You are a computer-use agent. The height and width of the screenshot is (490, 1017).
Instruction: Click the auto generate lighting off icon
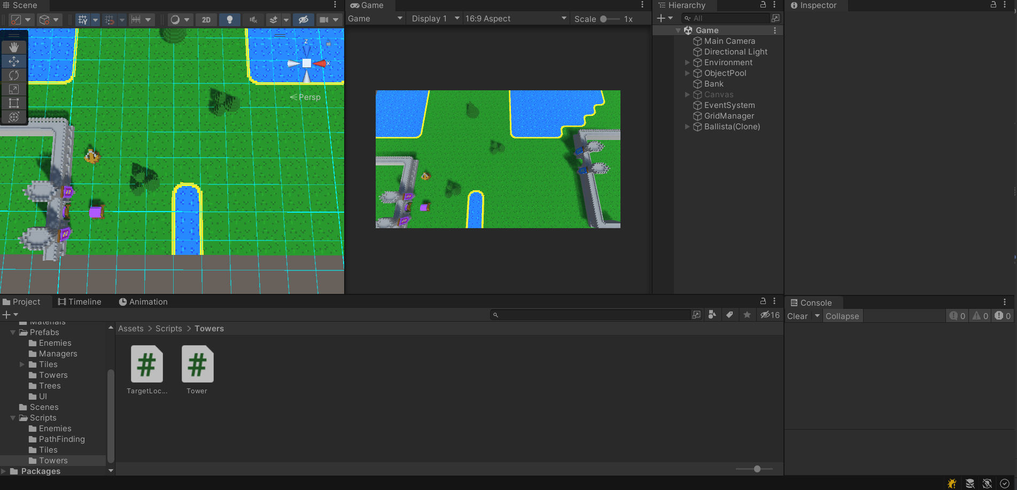click(x=988, y=484)
